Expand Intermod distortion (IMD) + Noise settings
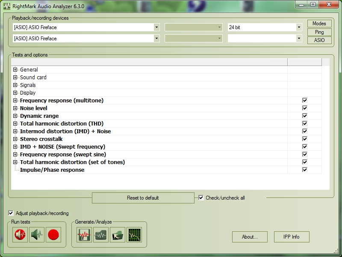This screenshot has height=257, width=342. tap(15, 131)
